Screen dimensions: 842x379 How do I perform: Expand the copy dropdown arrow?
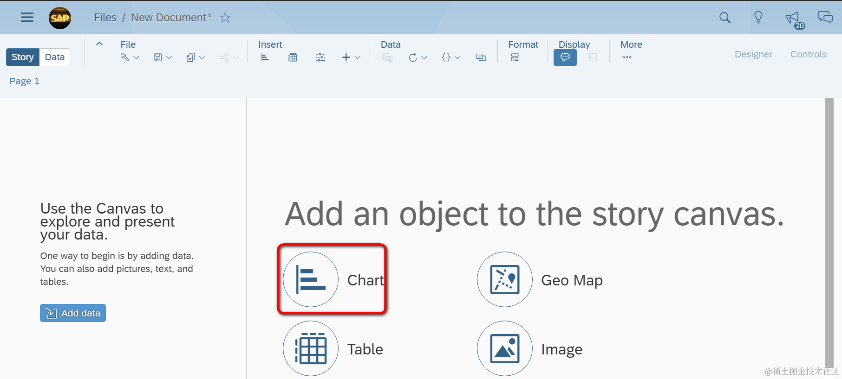point(202,57)
